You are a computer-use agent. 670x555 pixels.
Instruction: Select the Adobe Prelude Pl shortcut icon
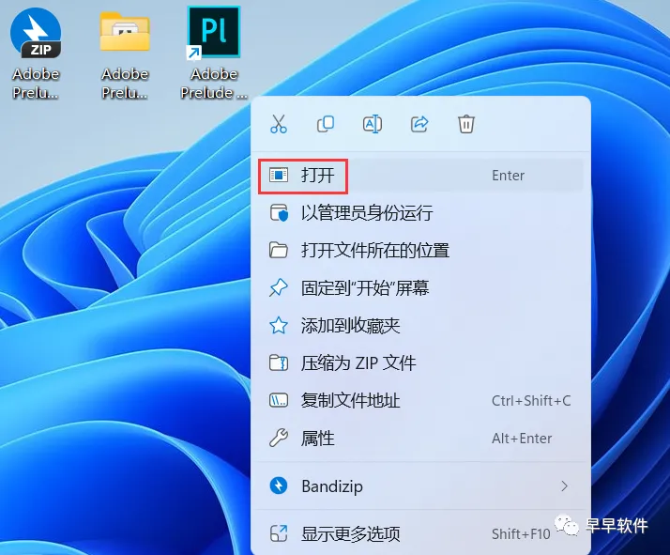click(x=214, y=54)
